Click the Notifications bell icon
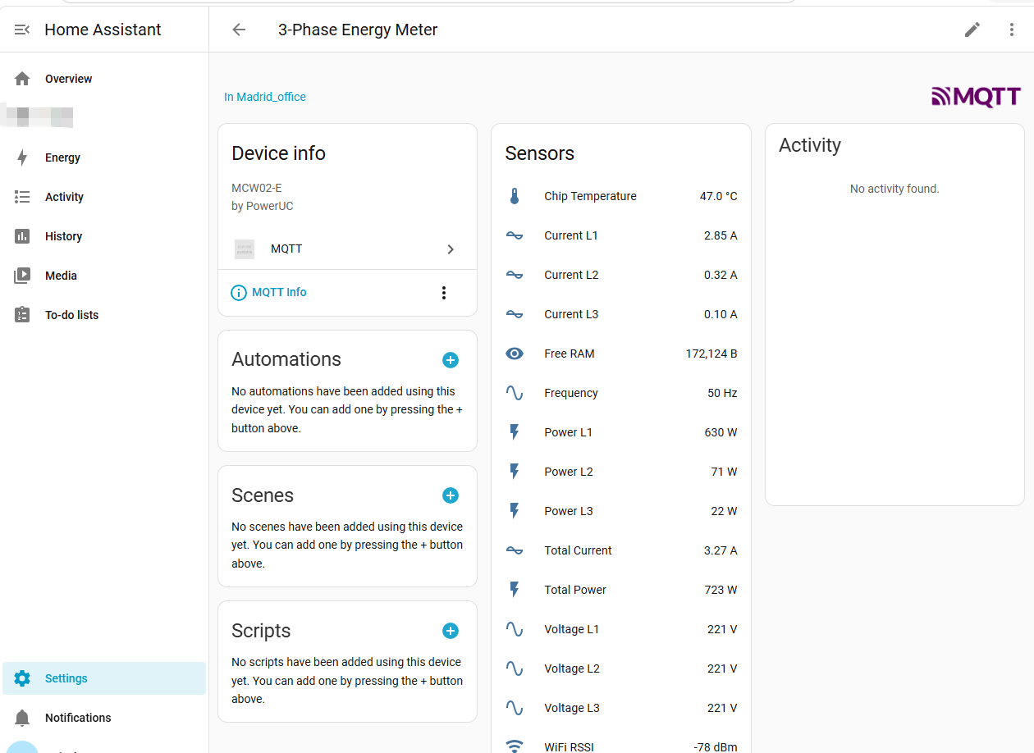Image resolution: width=1034 pixels, height=753 pixels. pyautogui.click(x=22, y=718)
